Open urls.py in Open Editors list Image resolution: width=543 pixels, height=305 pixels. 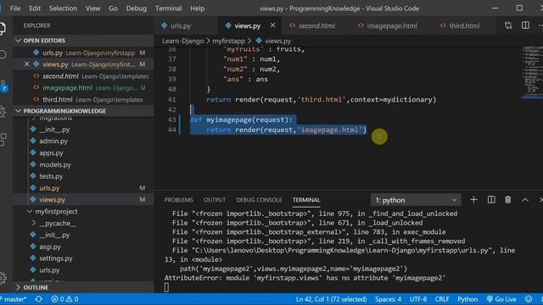pos(84,53)
